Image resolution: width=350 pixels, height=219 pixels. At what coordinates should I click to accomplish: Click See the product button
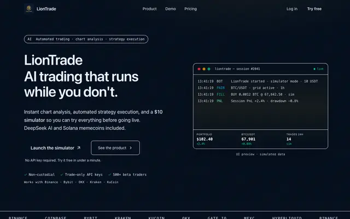[115, 148]
